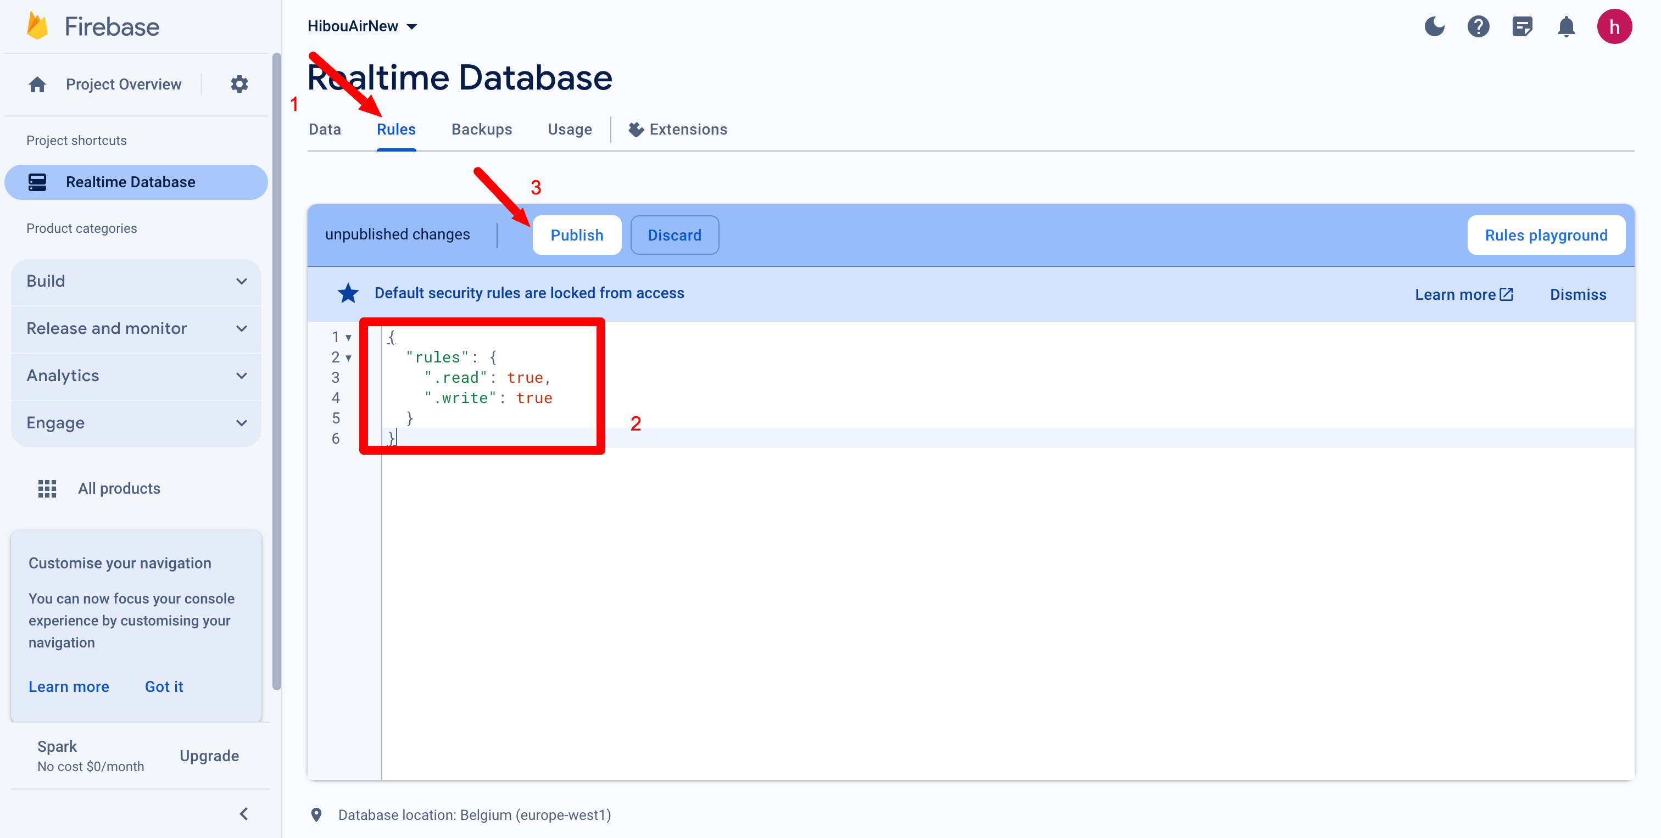Open the Rules playground

(x=1546, y=235)
